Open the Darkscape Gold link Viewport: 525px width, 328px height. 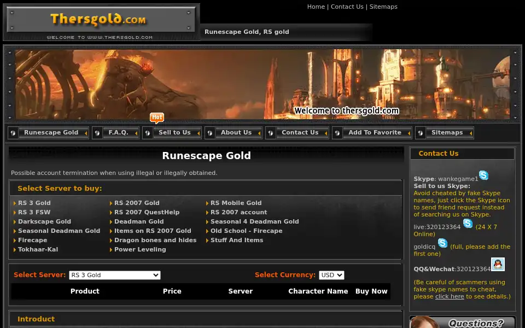pos(44,221)
